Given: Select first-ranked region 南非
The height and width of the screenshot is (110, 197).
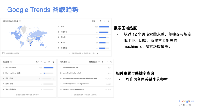Looking at the screenshot, I should point(62,27).
